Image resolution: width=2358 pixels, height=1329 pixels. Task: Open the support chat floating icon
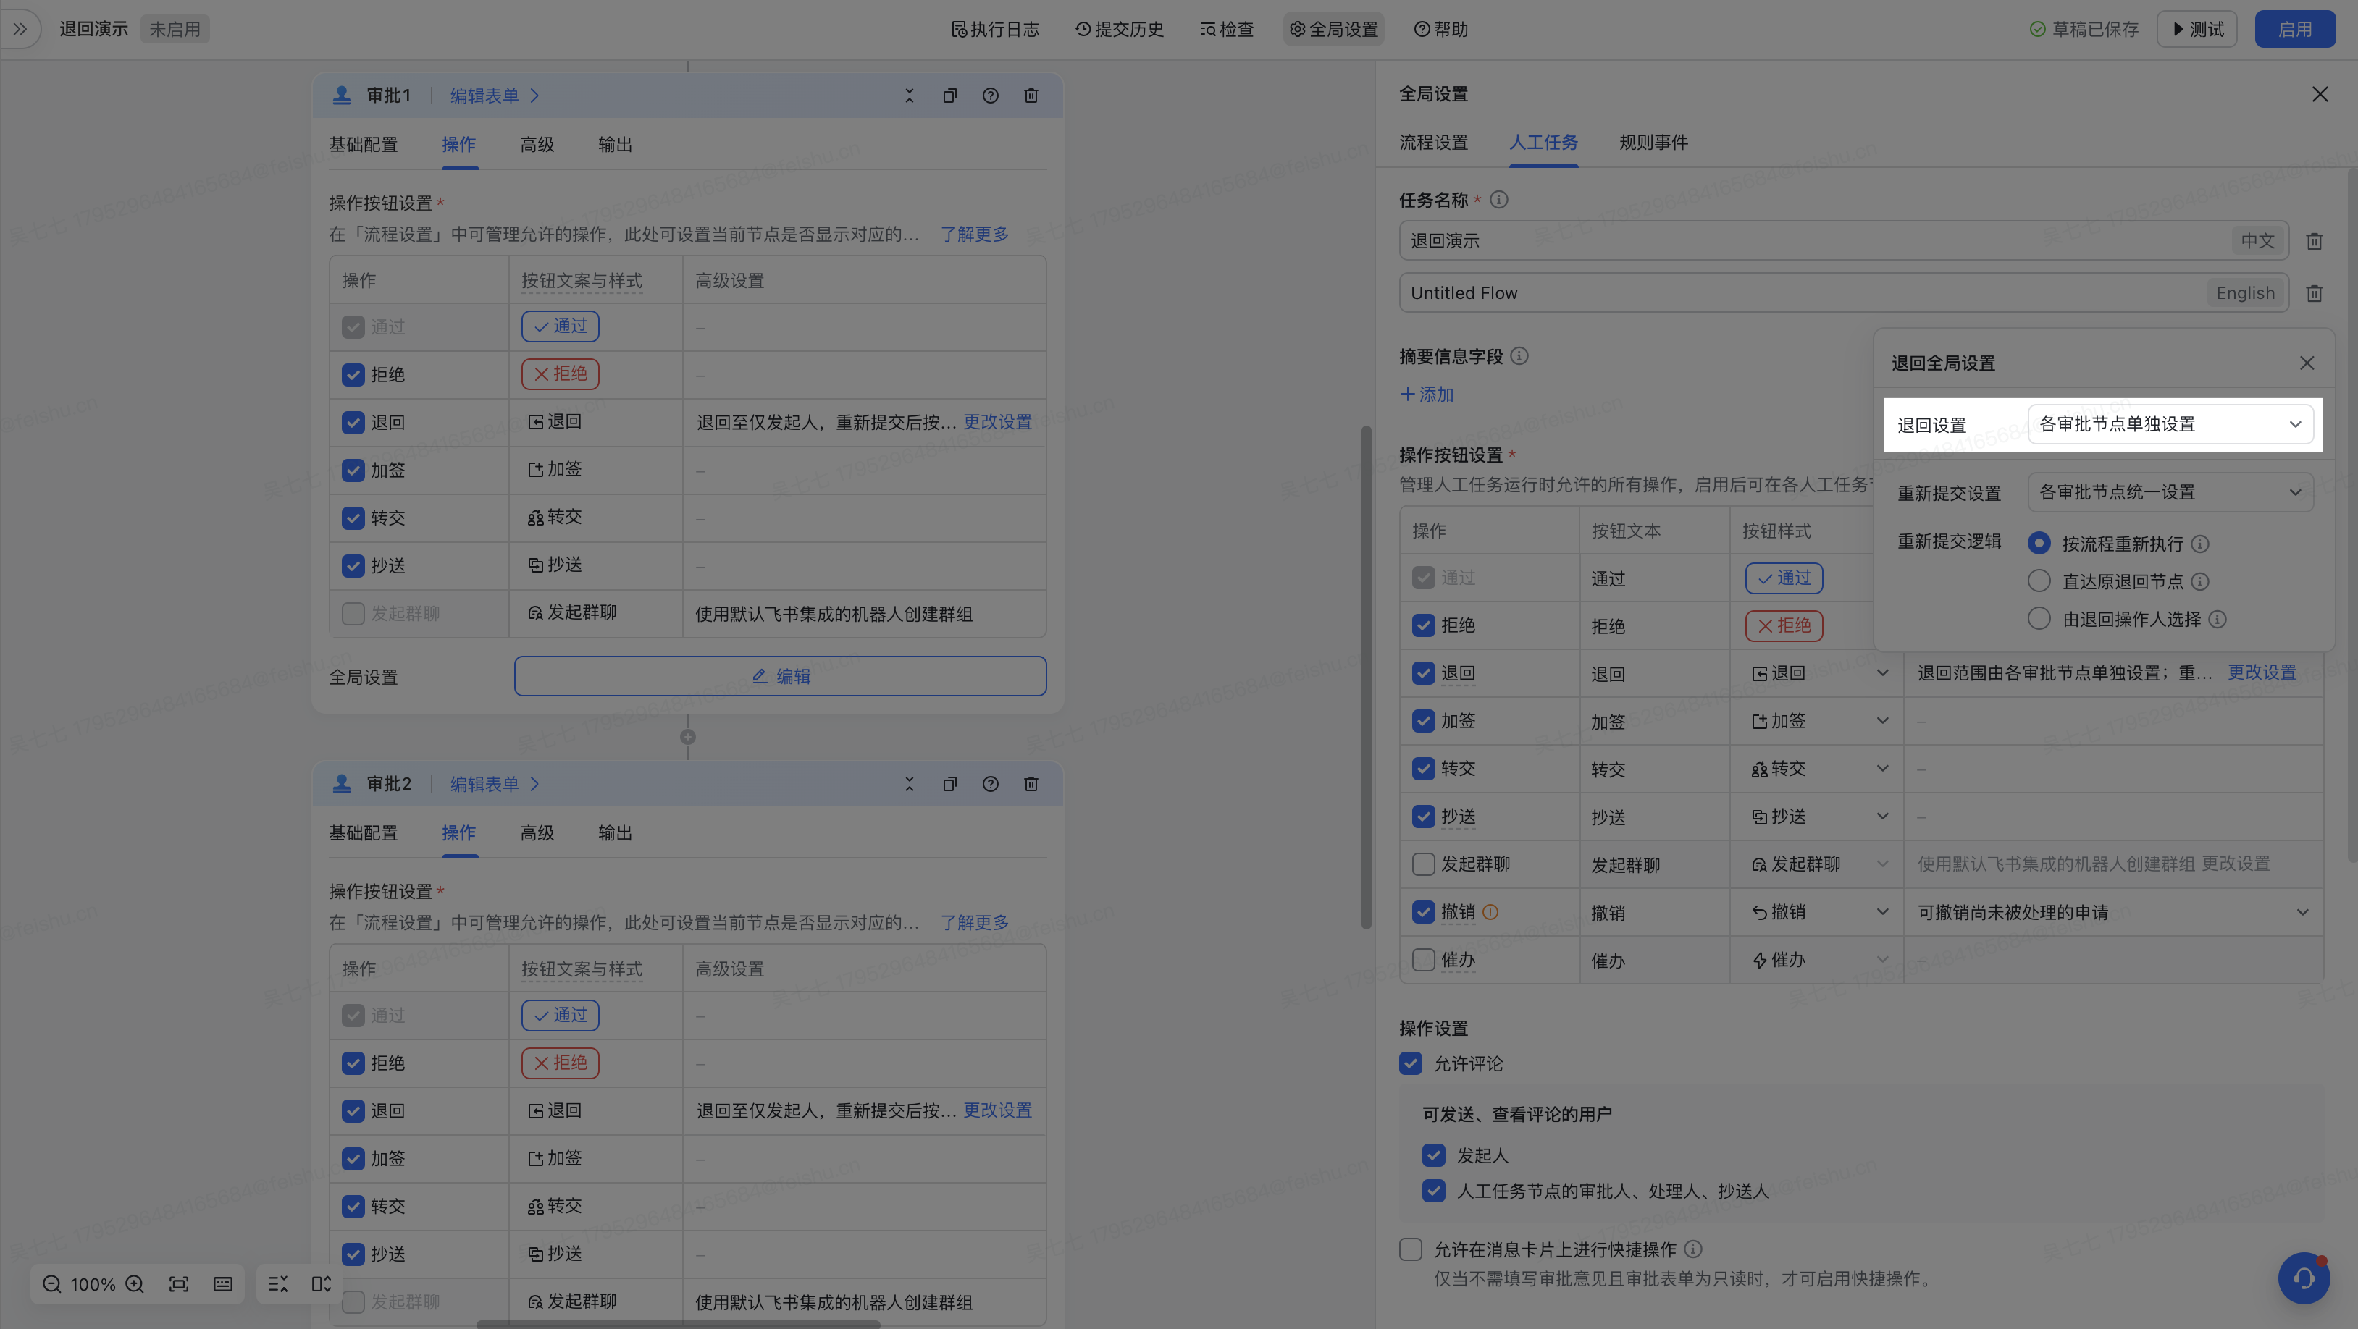point(2303,1278)
